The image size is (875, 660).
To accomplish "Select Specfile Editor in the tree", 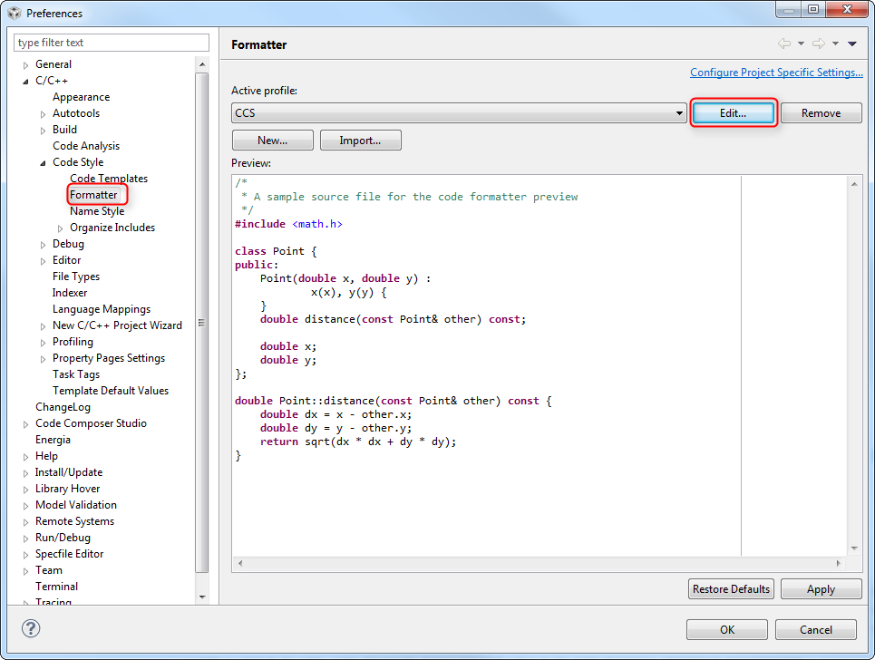I will (69, 554).
